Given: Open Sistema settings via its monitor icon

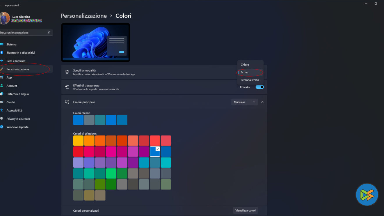Looking at the screenshot, I should pyautogui.click(x=1, y=44).
